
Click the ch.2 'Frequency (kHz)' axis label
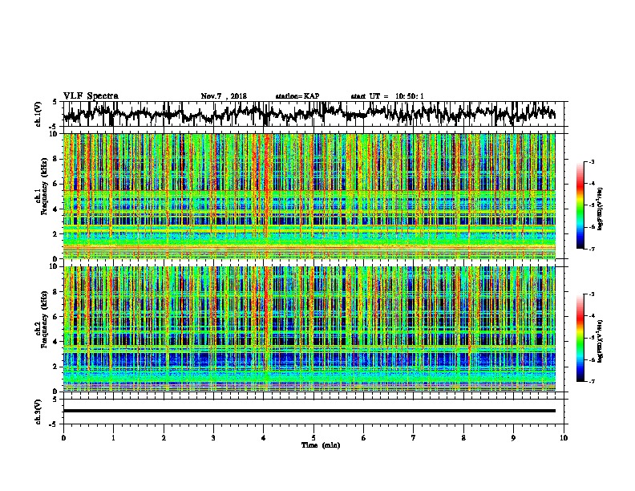click(x=44, y=319)
